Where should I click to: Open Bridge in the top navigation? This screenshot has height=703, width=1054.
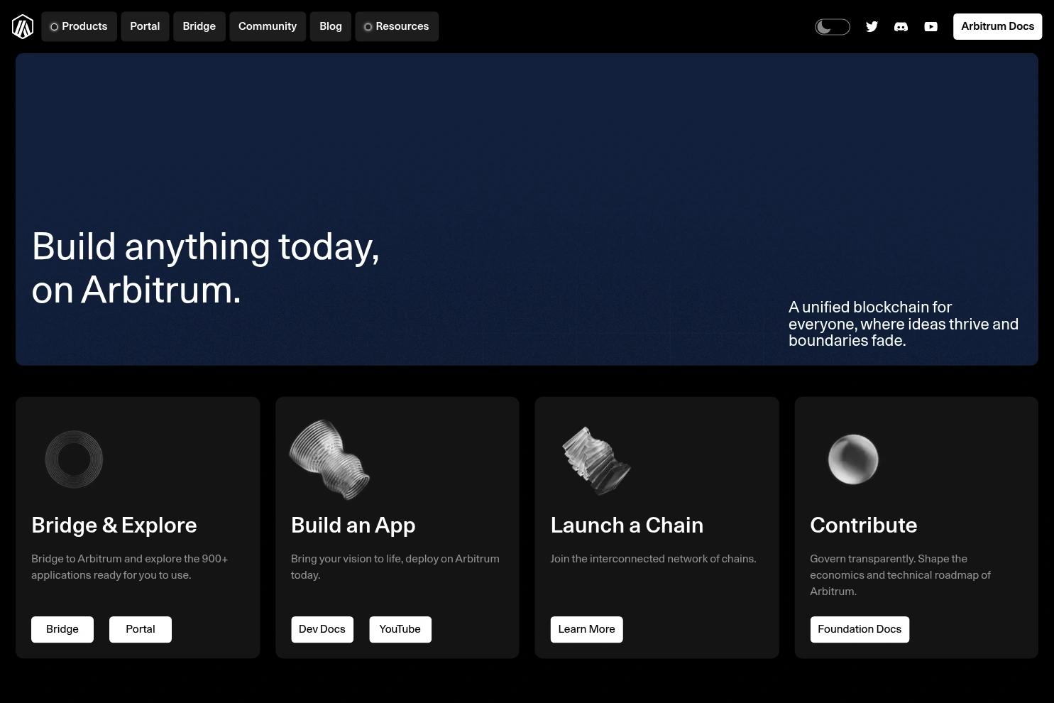click(x=199, y=26)
